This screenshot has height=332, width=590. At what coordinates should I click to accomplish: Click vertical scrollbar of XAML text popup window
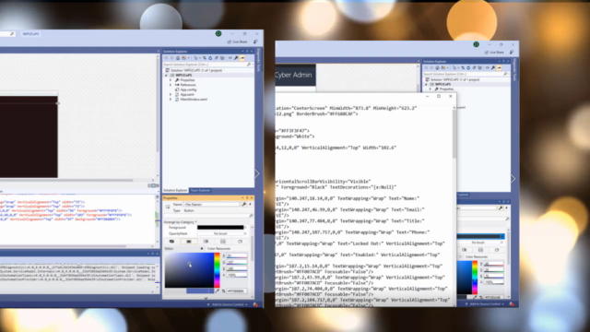(x=454, y=134)
